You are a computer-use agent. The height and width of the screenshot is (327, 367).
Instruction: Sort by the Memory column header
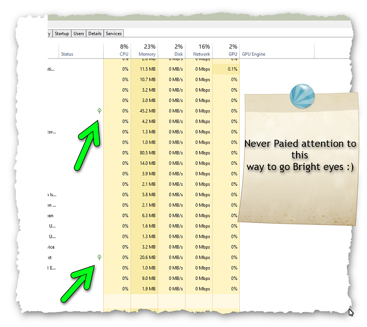(144, 50)
